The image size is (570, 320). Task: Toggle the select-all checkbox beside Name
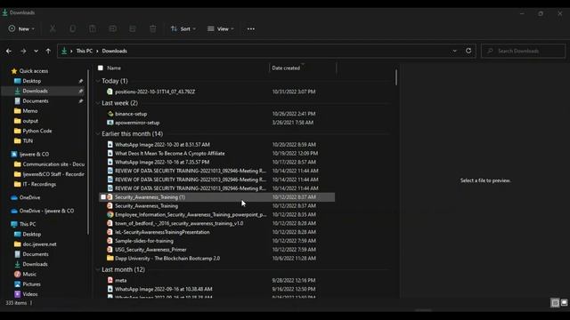pyautogui.click(x=101, y=68)
